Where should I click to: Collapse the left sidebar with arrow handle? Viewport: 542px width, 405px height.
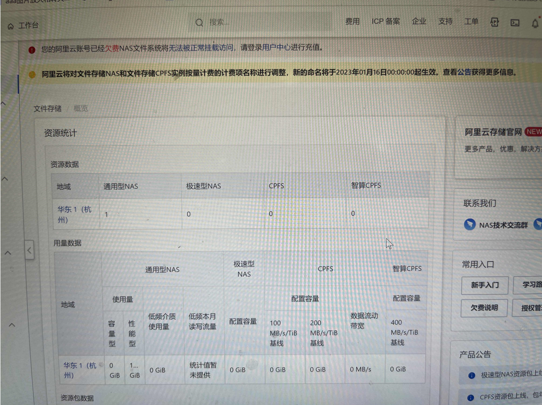(29, 250)
